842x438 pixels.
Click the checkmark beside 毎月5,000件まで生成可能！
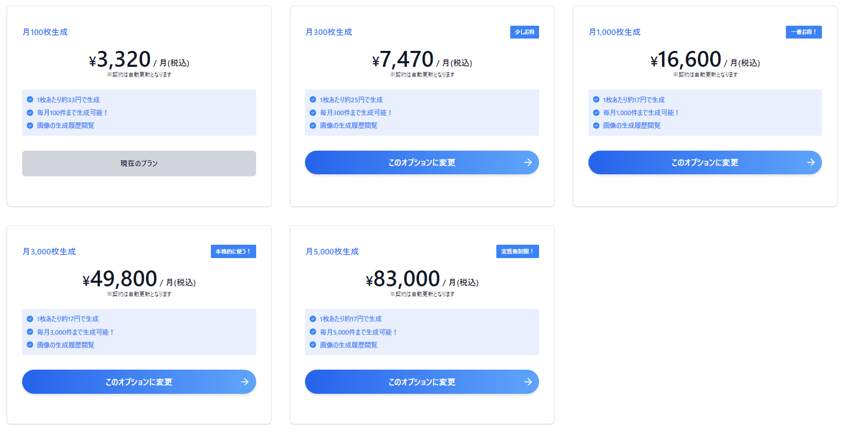(x=313, y=332)
